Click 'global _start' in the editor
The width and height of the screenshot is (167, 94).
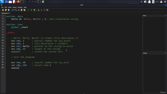coord(20,27)
